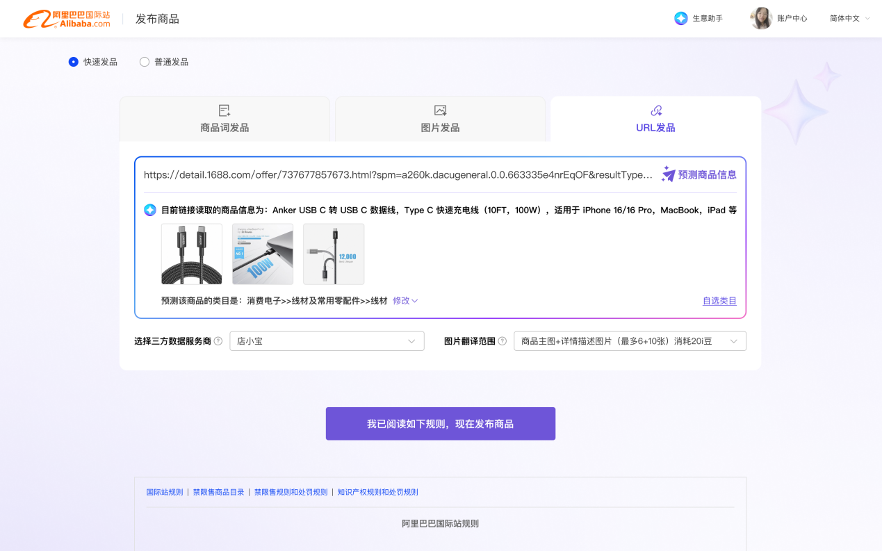The width and height of the screenshot is (882, 551).
Task: Select the 快速发品 radio button
Action: [x=74, y=62]
